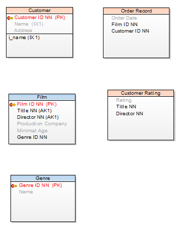Select Director NN (AK1) attribute in Film

[x=38, y=117]
